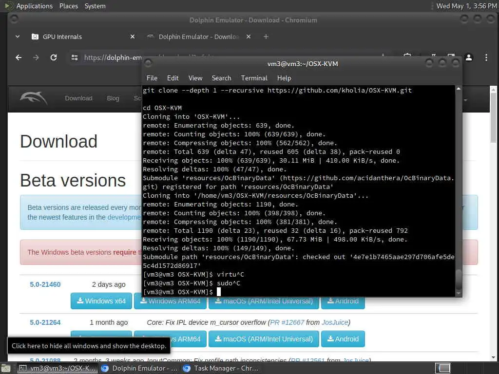Download Windows ARM64 build of 5.0-21460
Image resolution: width=499 pixels, height=374 pixels.
170,303
